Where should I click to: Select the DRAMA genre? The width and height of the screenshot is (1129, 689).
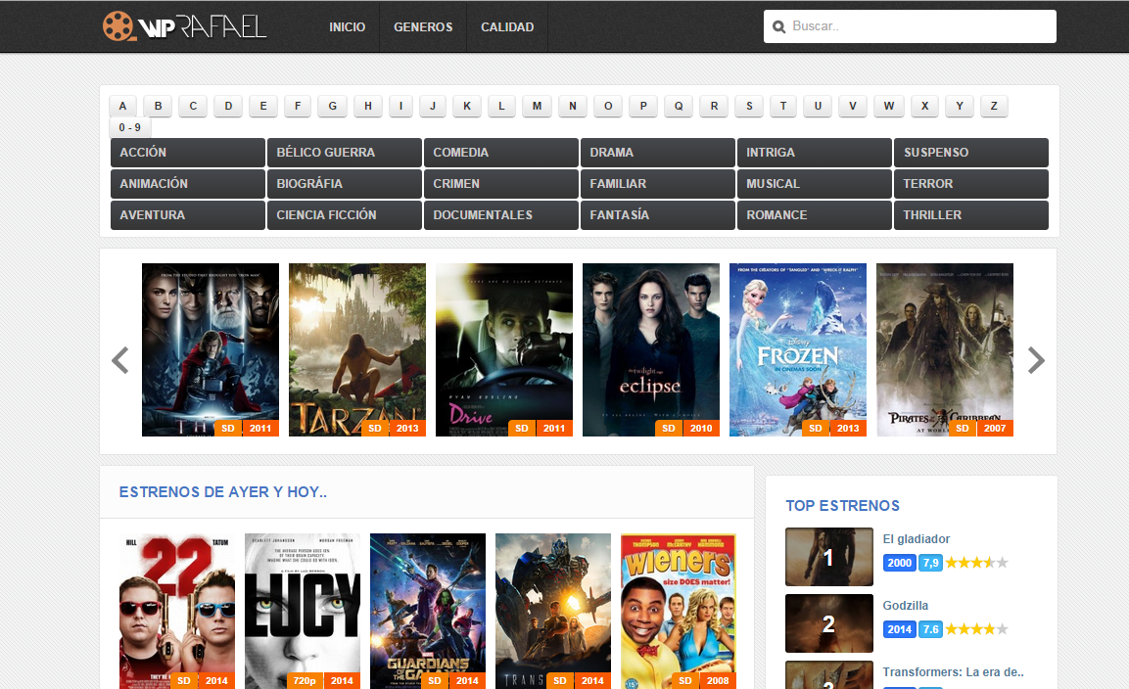[x=657, y=153]
